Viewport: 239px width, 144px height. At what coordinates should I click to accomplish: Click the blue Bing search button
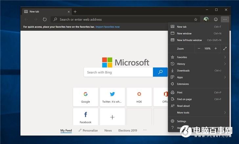click(x=160, y=72)
